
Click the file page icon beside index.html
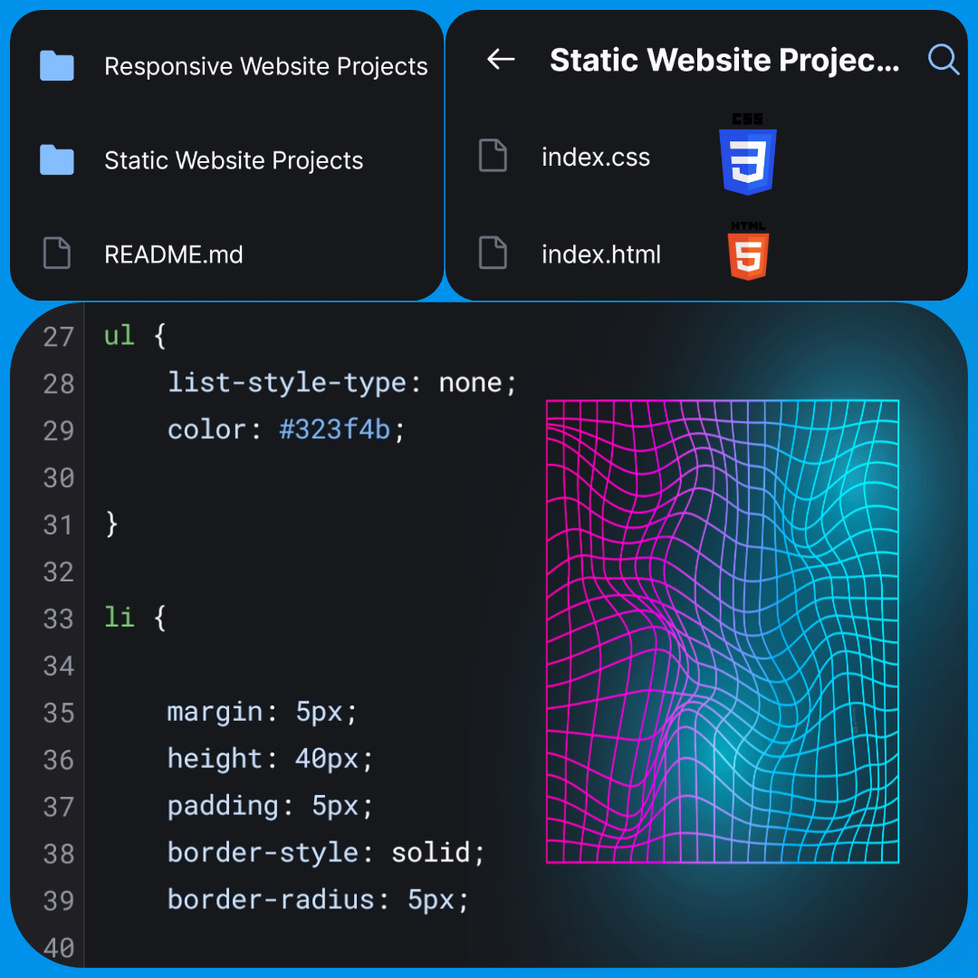point(493,254)
